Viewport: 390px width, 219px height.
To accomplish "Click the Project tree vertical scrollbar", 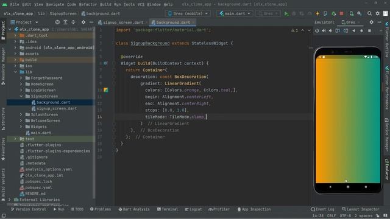I will (94, 112).
